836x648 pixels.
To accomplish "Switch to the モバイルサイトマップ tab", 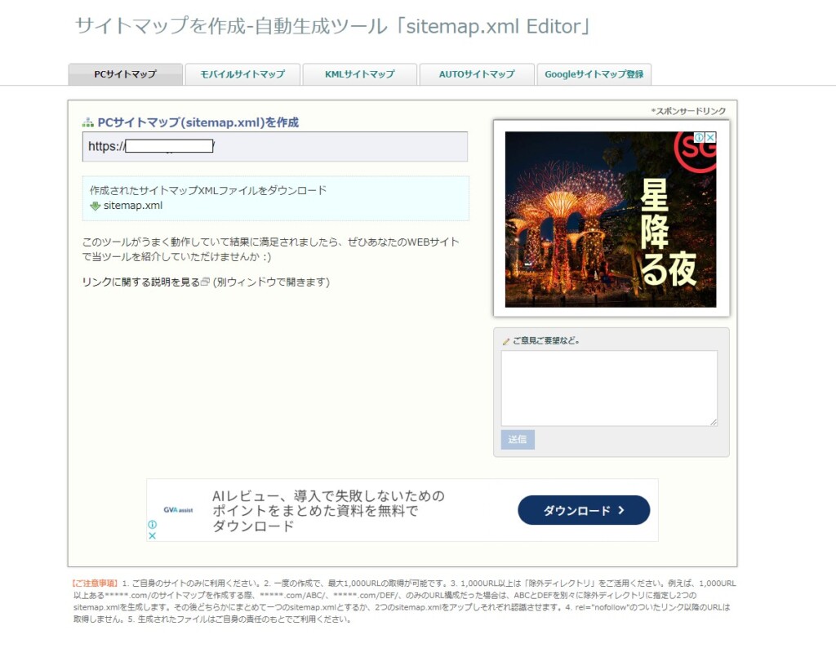I will (242, 74).
